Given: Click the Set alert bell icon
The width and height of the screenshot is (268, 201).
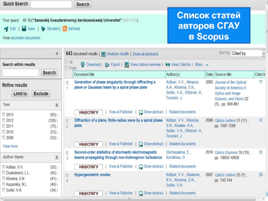Looking at the screenshot, I should (x=43, y=29).
